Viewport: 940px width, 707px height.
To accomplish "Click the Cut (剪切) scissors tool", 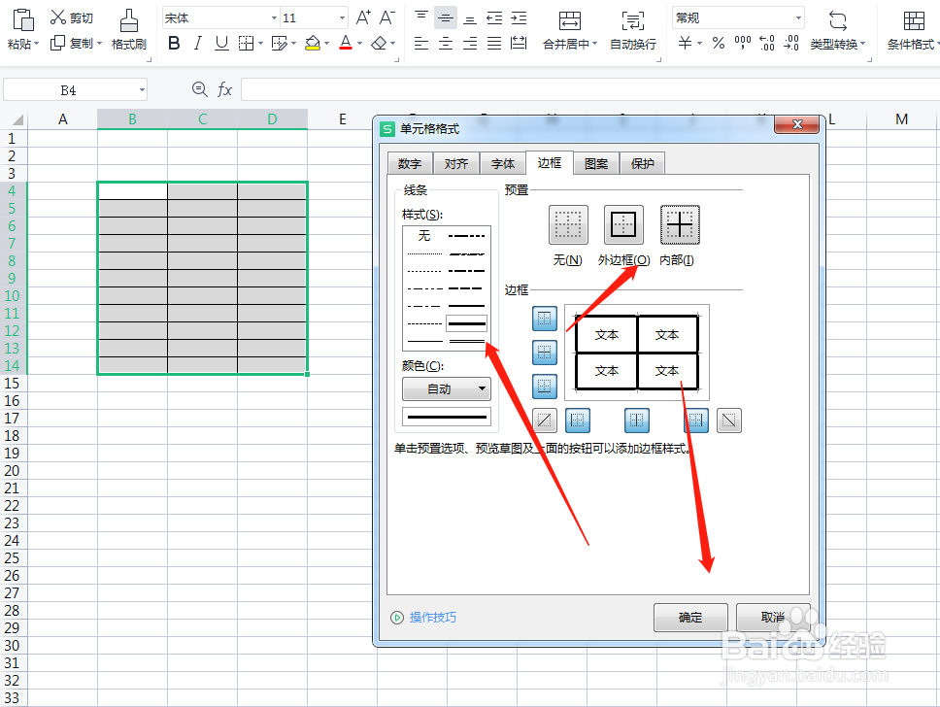I will pos(71,17).
